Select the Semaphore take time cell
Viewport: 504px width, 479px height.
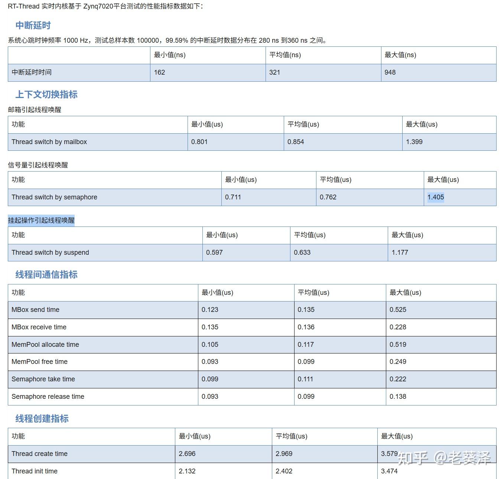click(x=43, y=379)
